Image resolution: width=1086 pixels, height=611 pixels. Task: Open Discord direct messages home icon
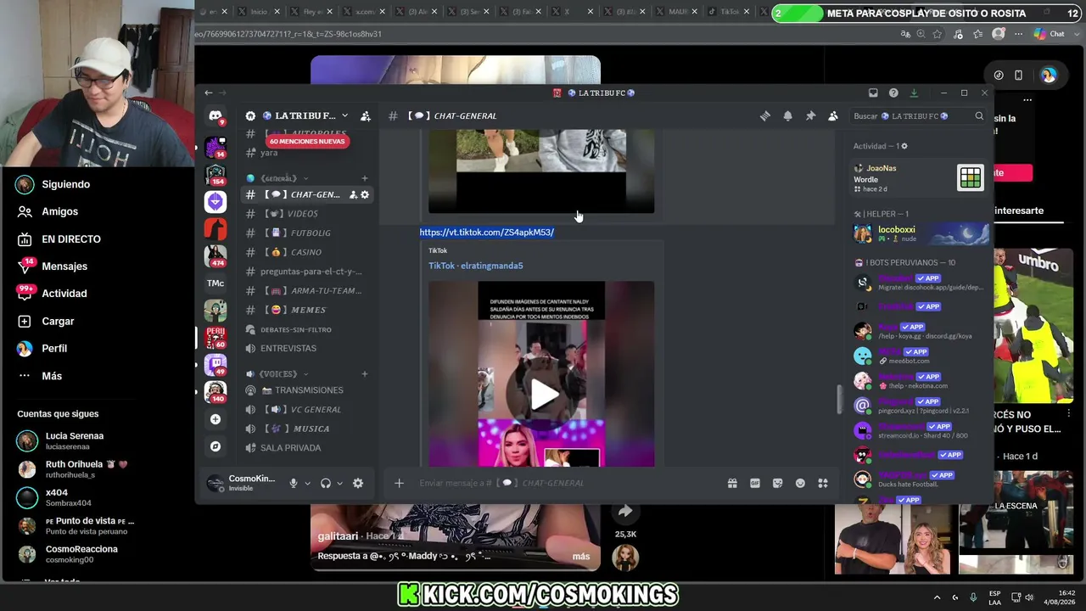tap(216, 116)
